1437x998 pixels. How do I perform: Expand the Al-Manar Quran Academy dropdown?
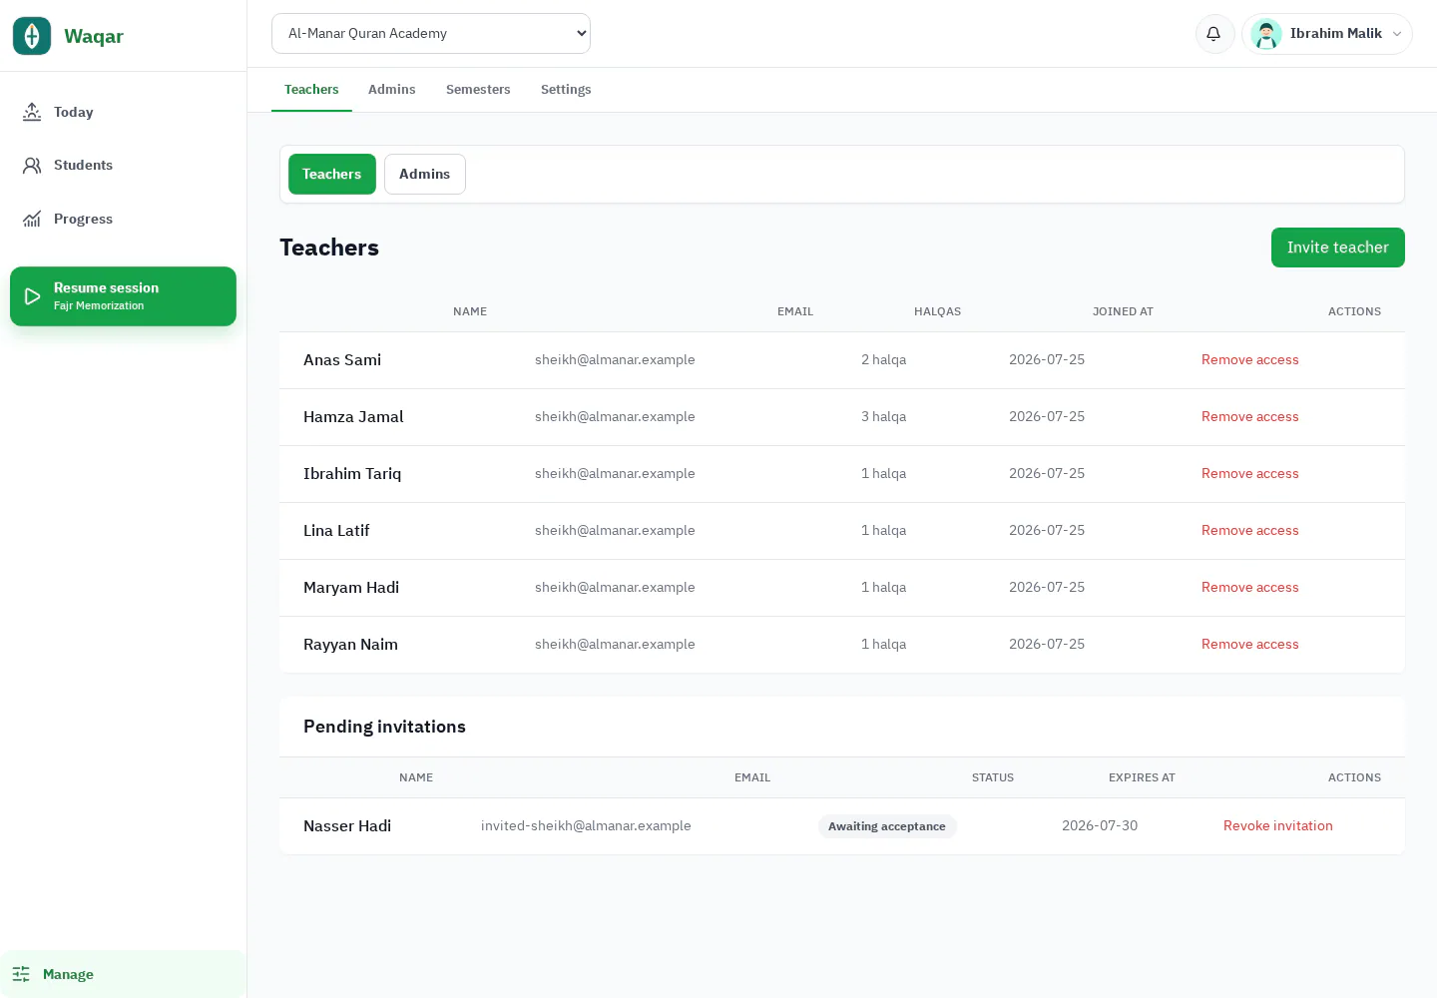click(431, 33)
